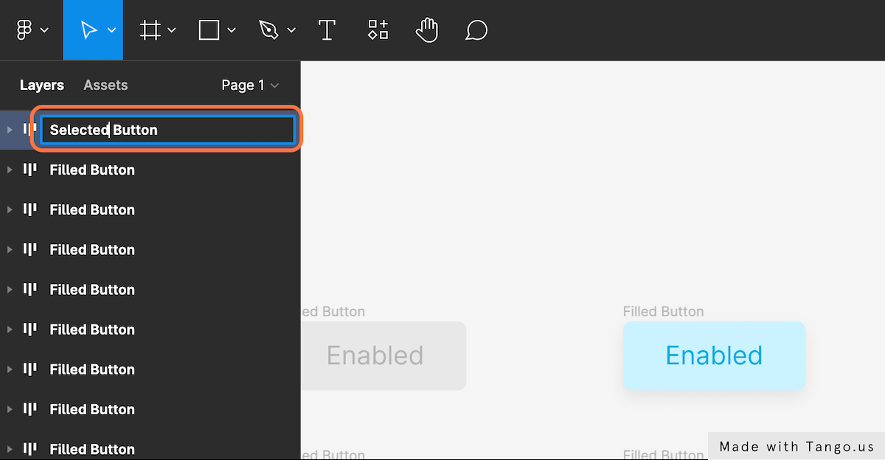Select the gray Enabled button on canvas
This screenshot has height=460, width=885.
383,355
